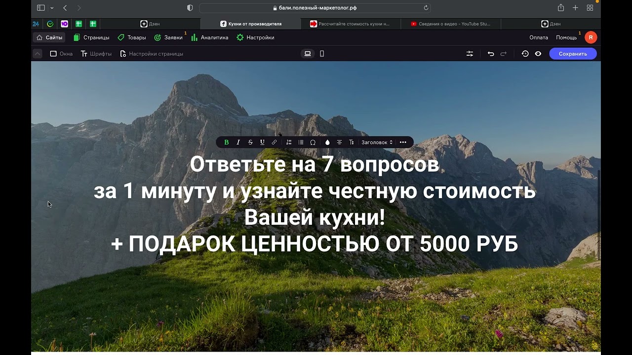Preview page with the eye icon
Viewport: 632px width, 355px height.
pyautogui.click(x=538, y=54)
